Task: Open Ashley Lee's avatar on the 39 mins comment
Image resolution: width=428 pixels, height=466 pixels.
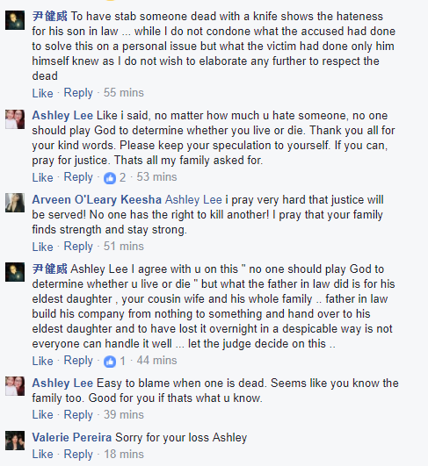Action: [15, 386]
